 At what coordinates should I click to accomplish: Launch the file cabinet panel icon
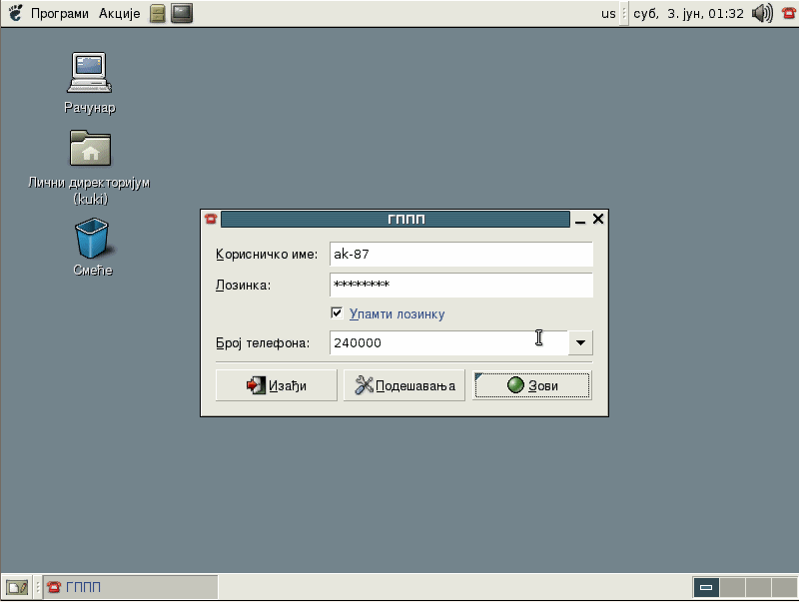click(158, 13)
